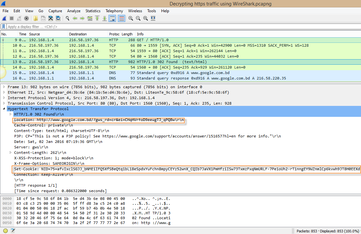Screen dimensions: 361x234
Task: Find a packet with the magnifier icon
Action: [67, 18]
